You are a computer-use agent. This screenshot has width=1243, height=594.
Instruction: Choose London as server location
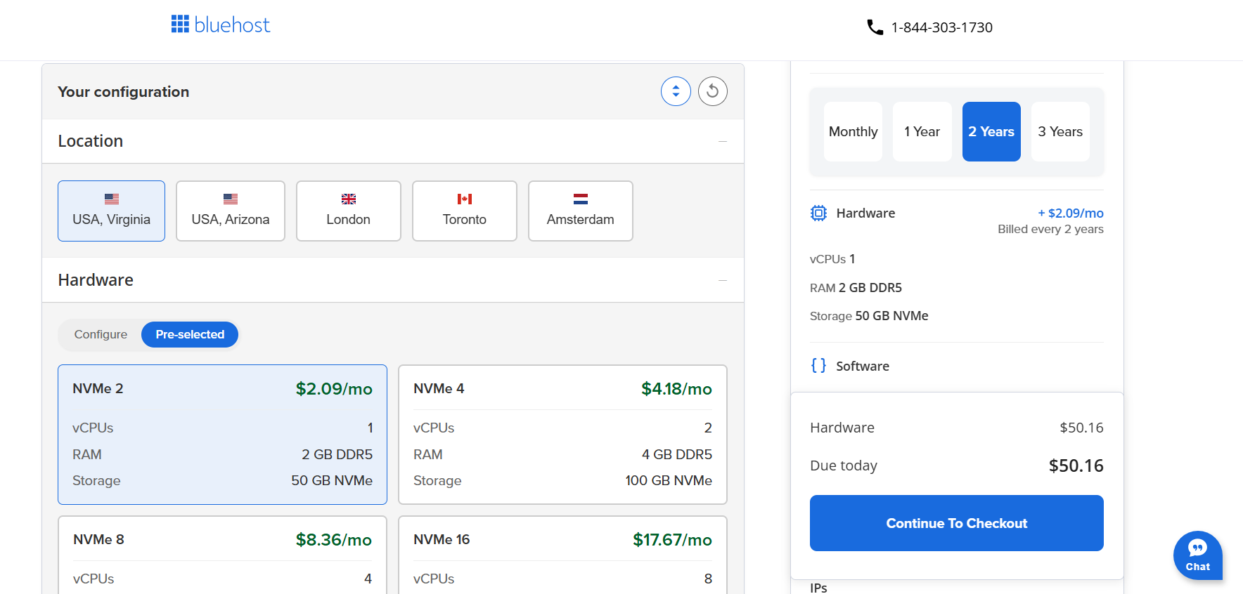tap(349, 211)
